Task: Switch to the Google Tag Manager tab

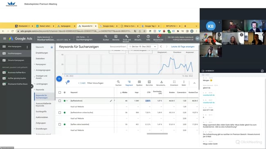Action: click(150, 26)
